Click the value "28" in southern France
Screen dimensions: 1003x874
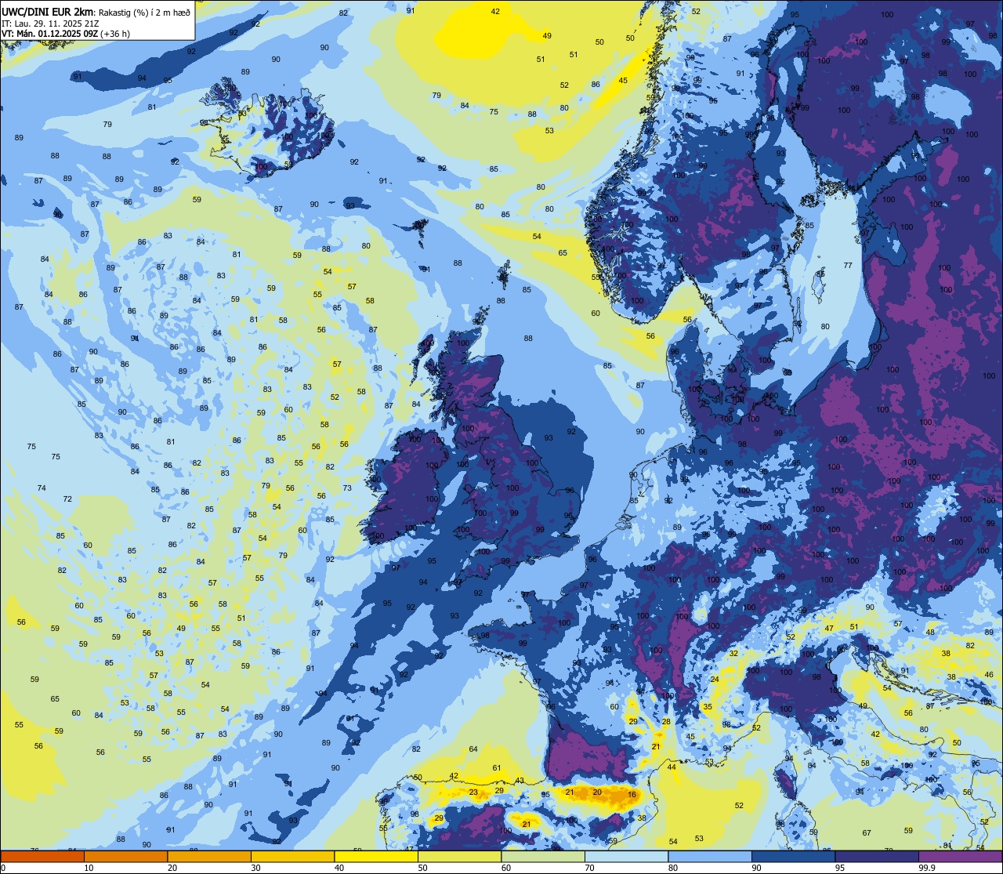coord(666,721)
